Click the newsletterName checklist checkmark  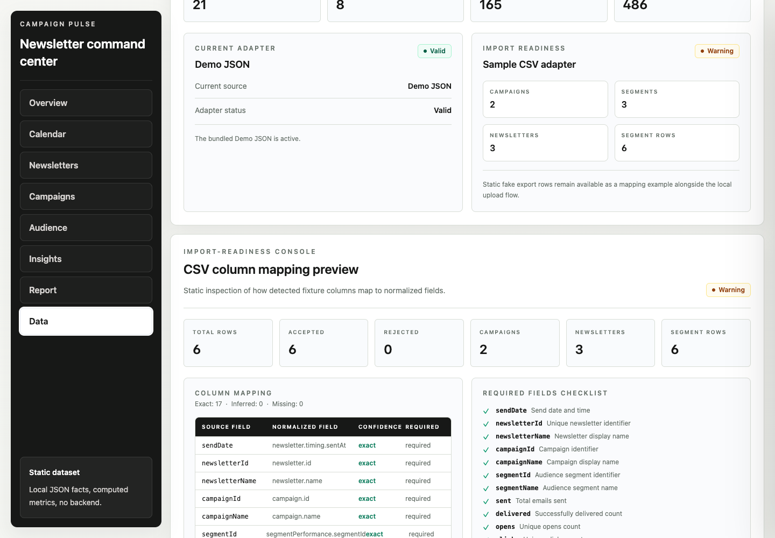coord(486,436)
